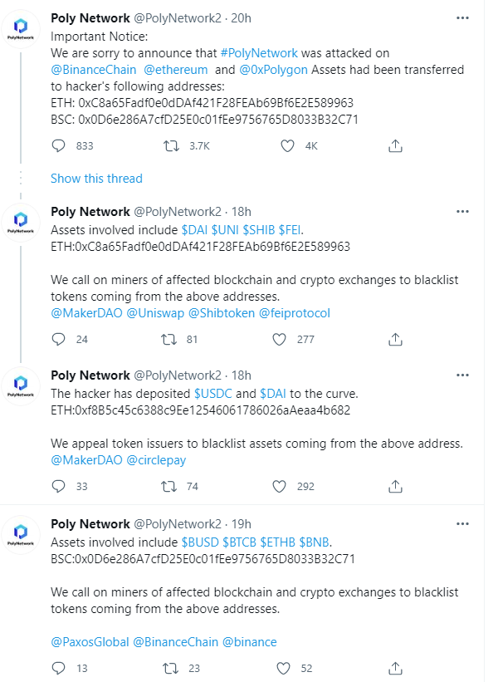493x682 pixels.
Task: Retweet the tweet showing 74 retweets
Action: pos(169,486)
